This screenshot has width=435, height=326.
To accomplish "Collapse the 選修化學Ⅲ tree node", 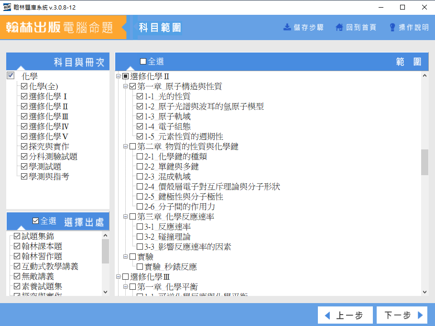I will [118, 276].
